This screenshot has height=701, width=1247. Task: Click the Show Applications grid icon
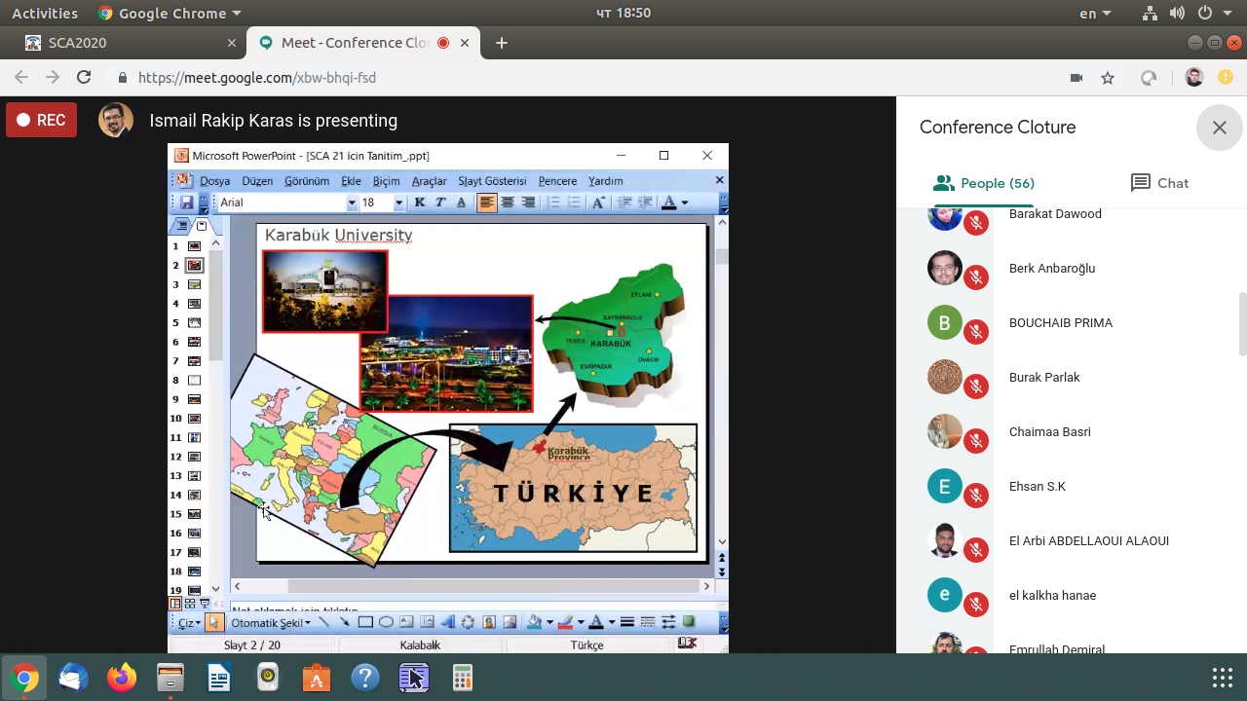pos(1222,678)
